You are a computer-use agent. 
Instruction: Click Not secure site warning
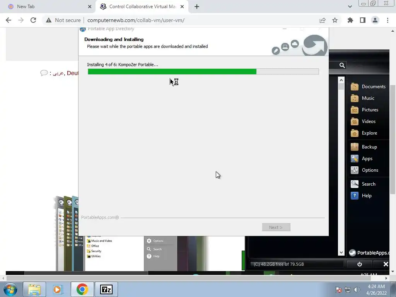tap(63, 20)
